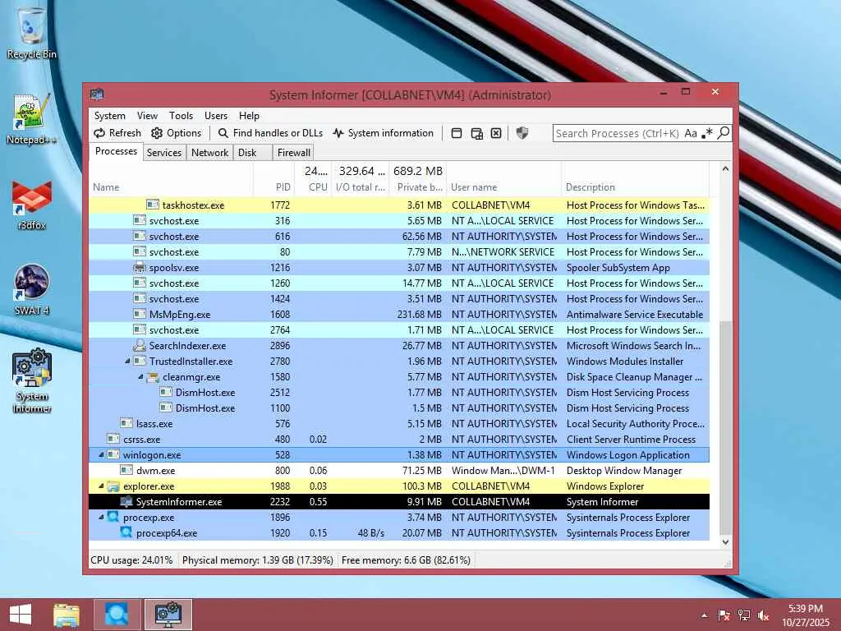
Task: Collapse the procexp.exe tree node
Action: 101,518
